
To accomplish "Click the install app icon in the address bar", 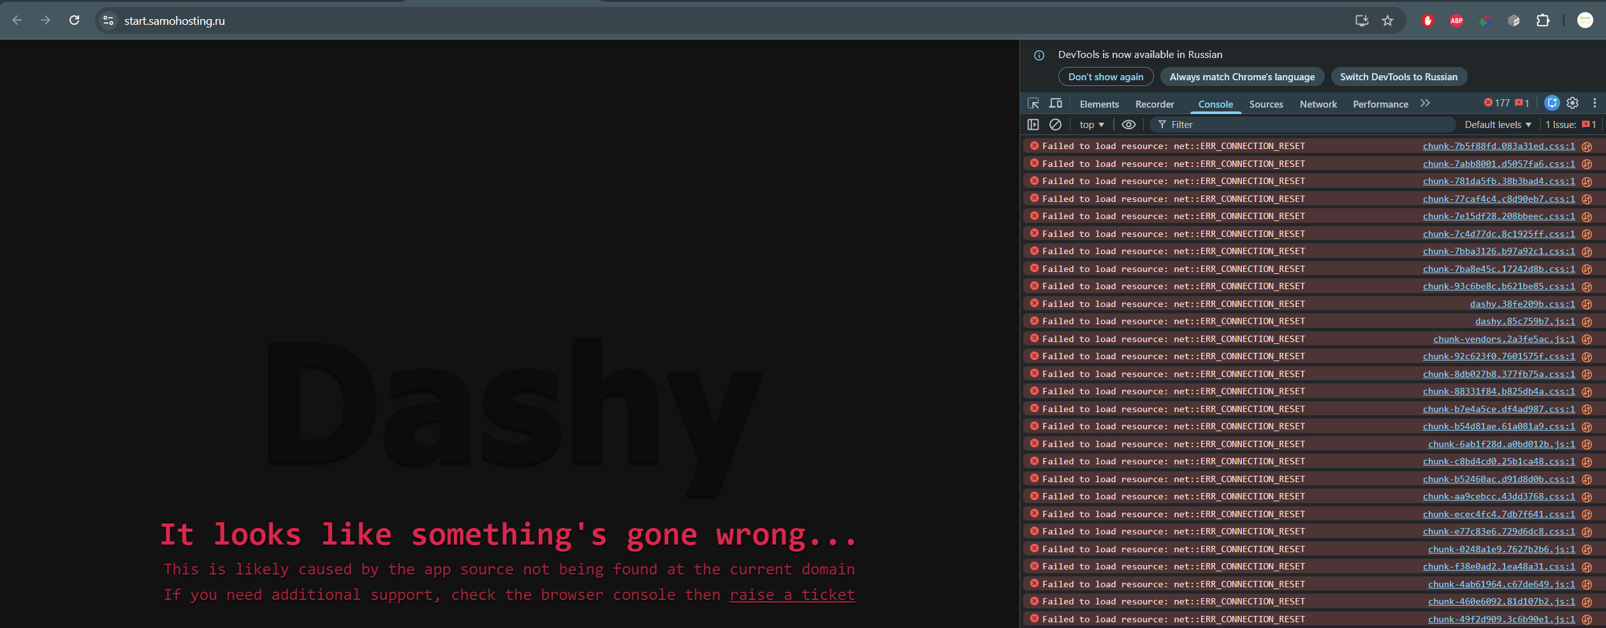I will point(1361,21).
